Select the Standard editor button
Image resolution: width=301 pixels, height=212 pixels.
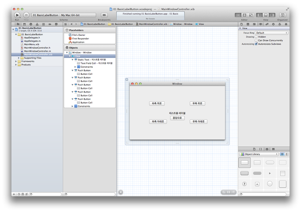coord(238,15)
